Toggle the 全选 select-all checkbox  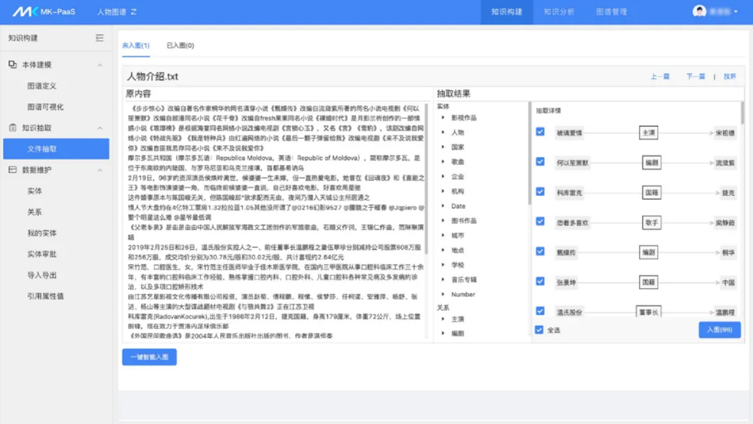coord(539,330)
